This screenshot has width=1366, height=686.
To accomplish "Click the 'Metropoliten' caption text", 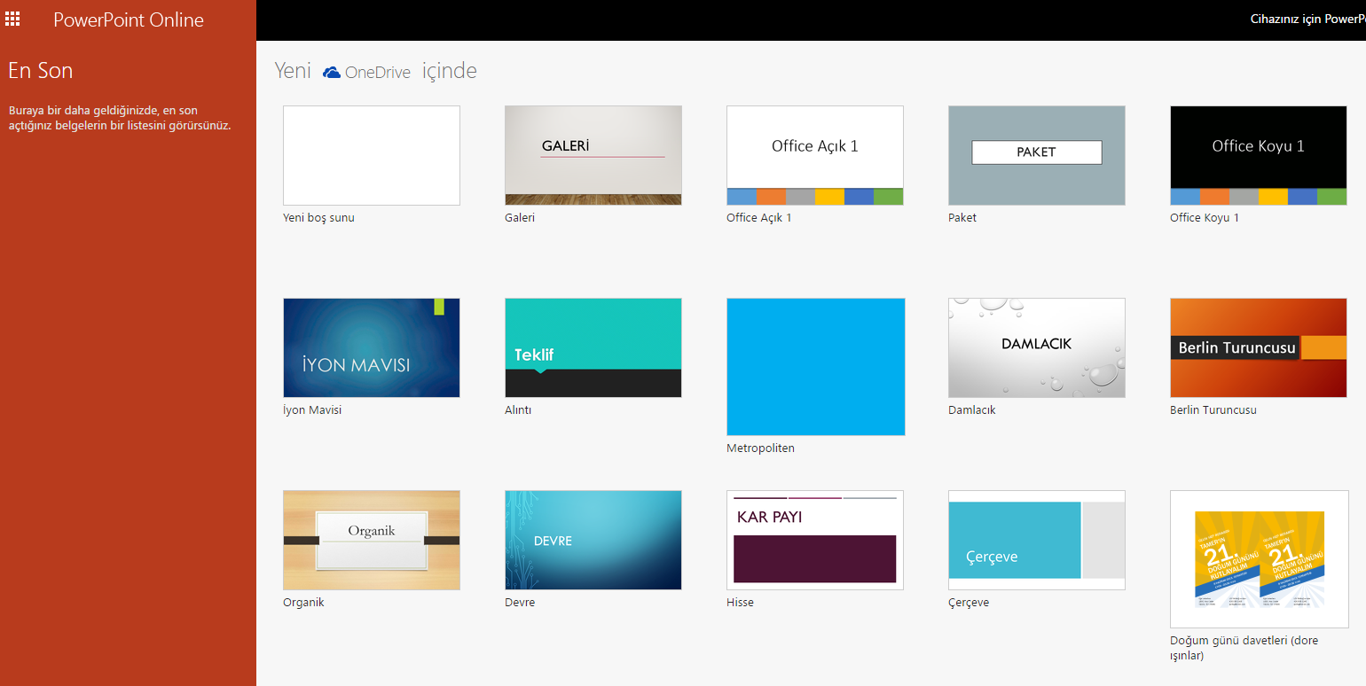I will [761, 448].
